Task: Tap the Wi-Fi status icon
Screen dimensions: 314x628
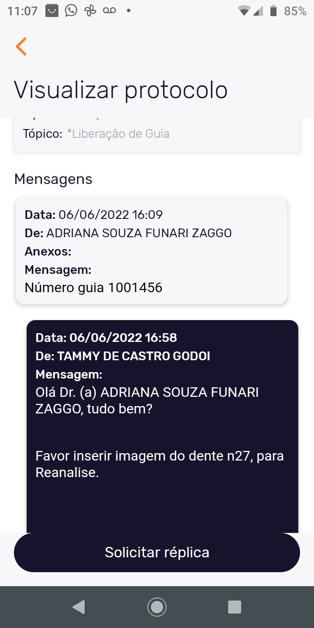Action: click(x=244, y=11)
